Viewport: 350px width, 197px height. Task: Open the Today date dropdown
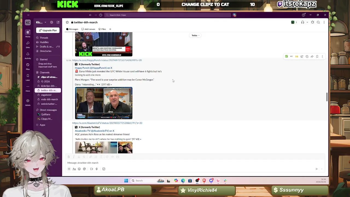195,35
